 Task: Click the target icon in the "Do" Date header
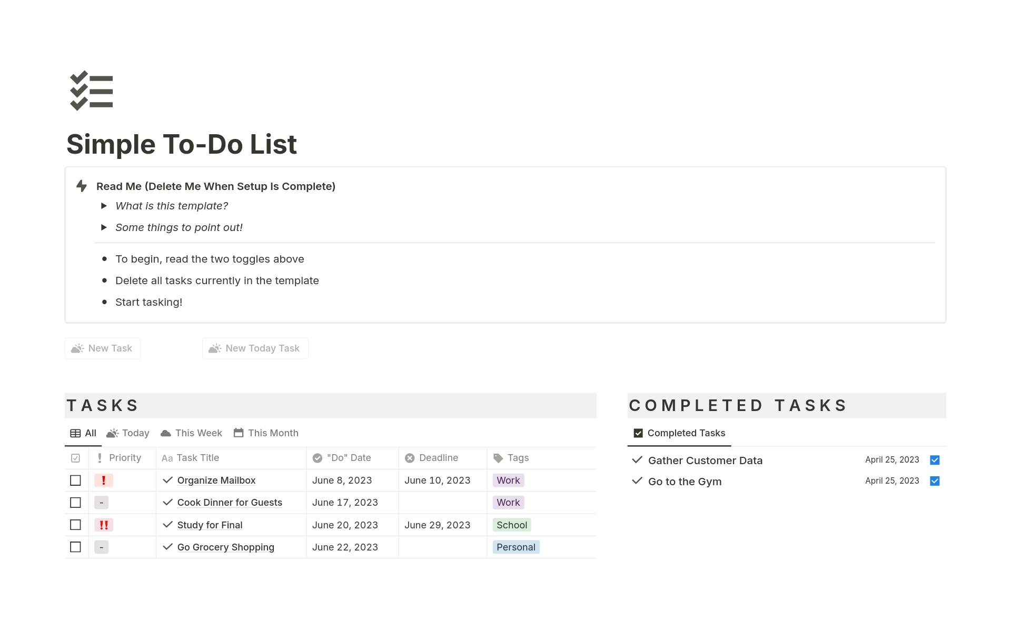pos(316,458)
